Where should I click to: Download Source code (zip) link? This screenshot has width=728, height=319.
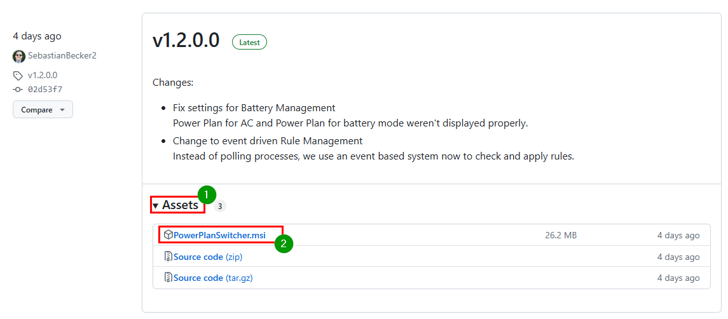208,257
